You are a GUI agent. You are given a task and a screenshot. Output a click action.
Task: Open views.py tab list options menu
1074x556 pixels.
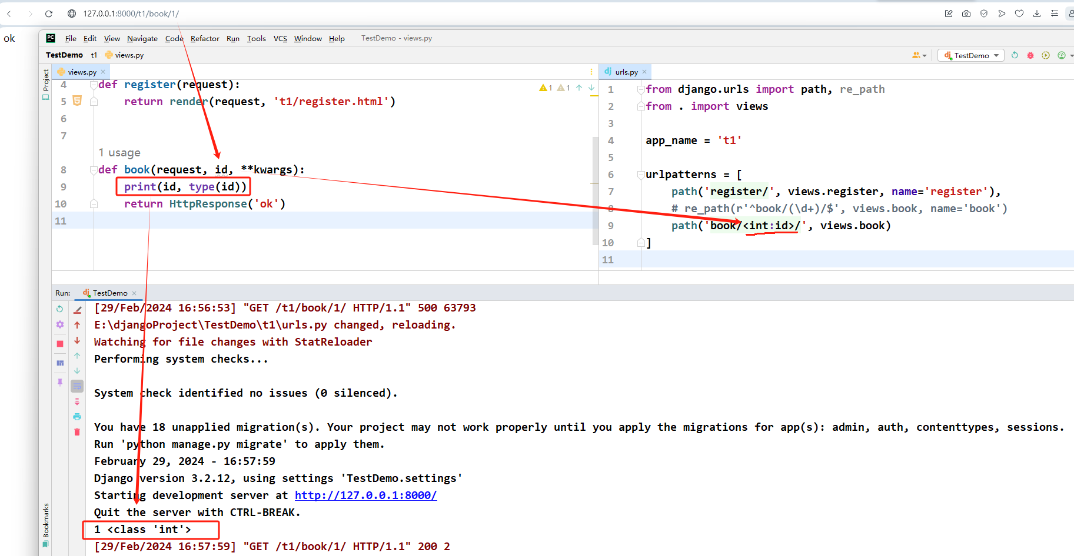(591, 72)
